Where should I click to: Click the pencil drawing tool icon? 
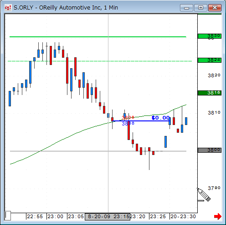click(x=204, y=195)
